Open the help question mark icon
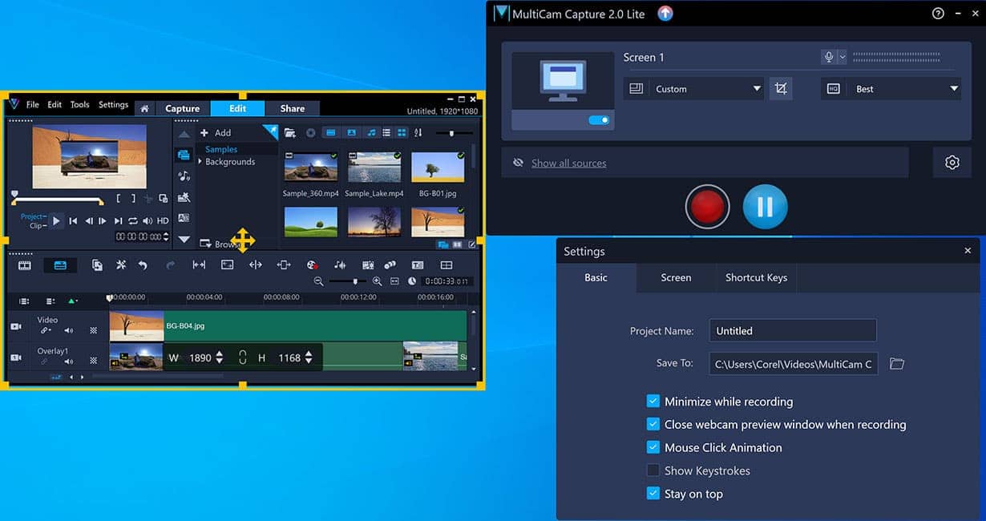986x521 pixels. pyautogui.click(x=938, y=14)
